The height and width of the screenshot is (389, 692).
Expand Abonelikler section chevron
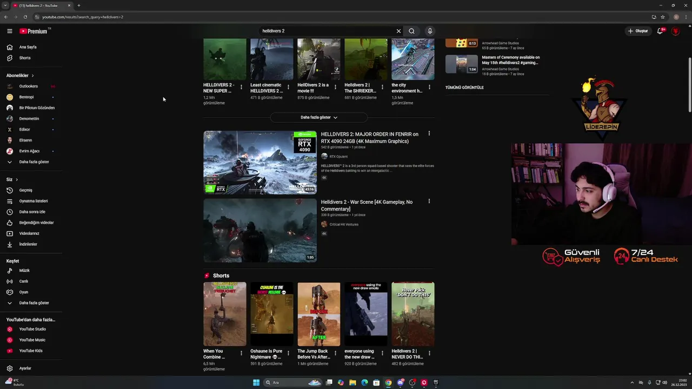[x=32, y=76]
